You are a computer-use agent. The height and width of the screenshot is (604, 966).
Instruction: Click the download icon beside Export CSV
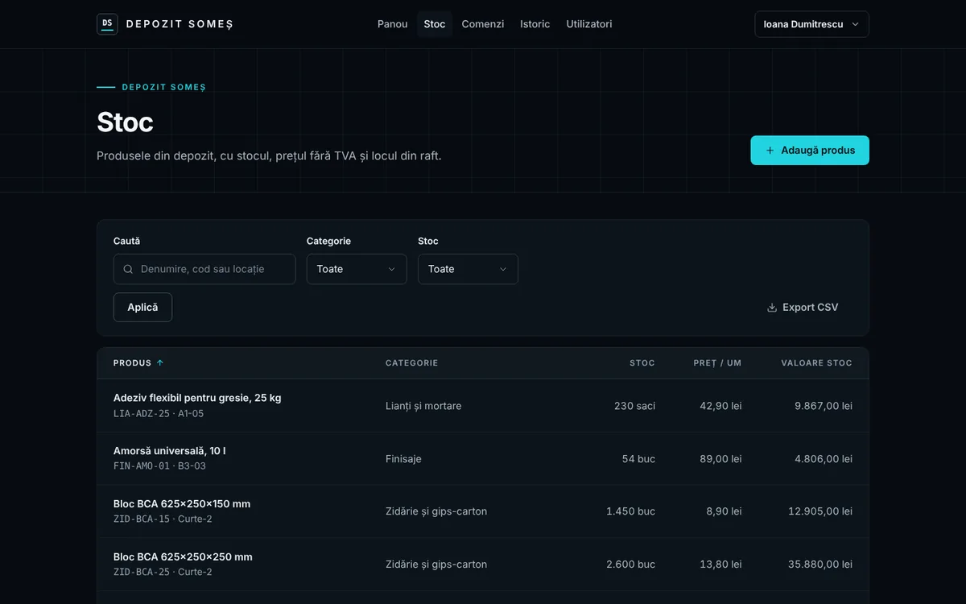[772, 308]
